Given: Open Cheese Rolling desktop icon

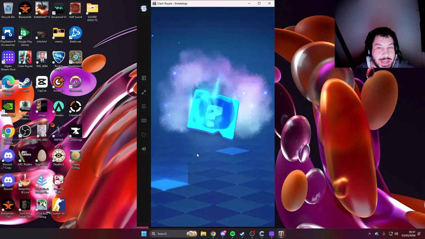Looking at the screenshot, I should (x=75, y=160).
